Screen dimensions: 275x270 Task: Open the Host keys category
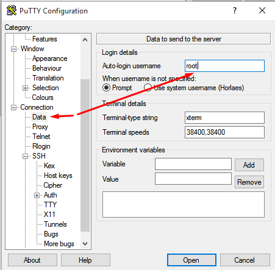point(58,176)
